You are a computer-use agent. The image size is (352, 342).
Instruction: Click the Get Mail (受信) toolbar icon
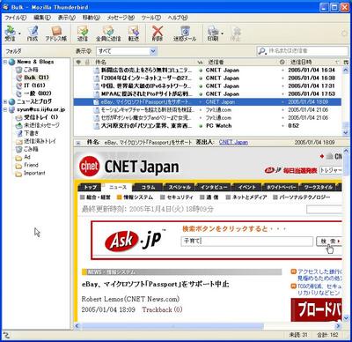pyautogui.click(x=10, y=33)
